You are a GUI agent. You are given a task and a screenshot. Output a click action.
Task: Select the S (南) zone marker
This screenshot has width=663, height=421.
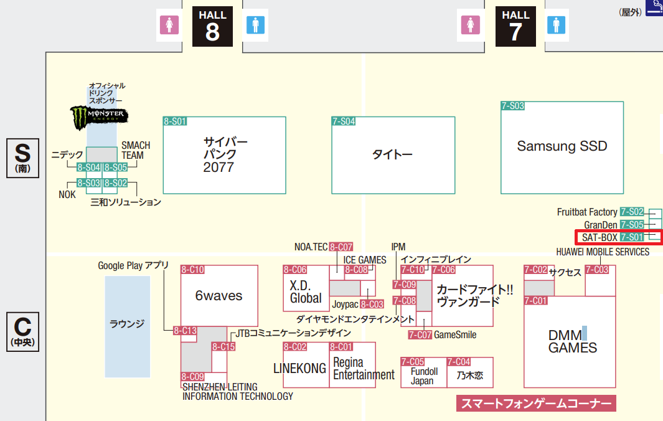click(23, 158)
